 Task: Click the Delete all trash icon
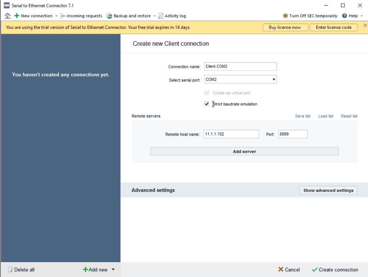10,269
